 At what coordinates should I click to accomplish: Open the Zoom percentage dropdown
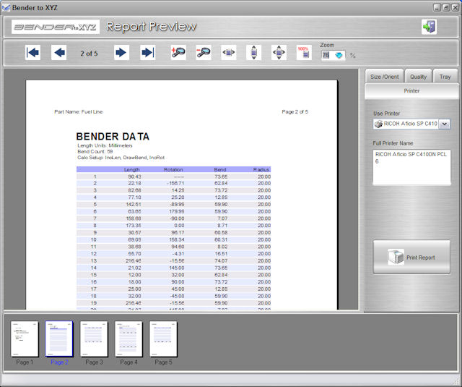pos(339,55)
